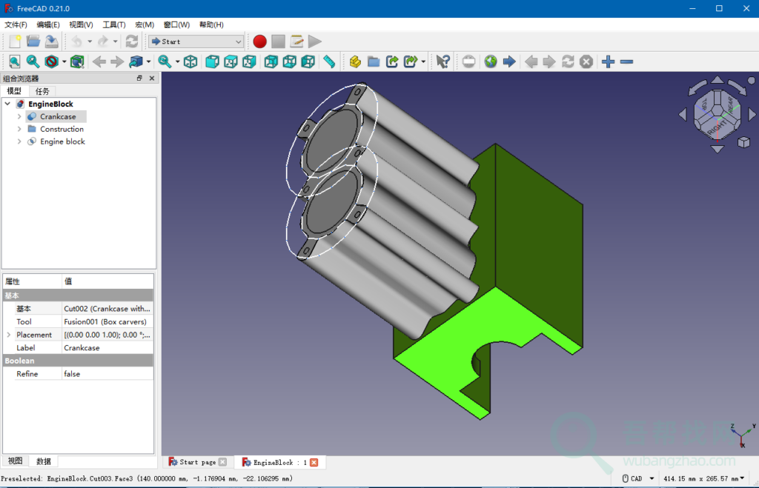
Task: Switch to the 任务 tab
Action: pos(42,91)
